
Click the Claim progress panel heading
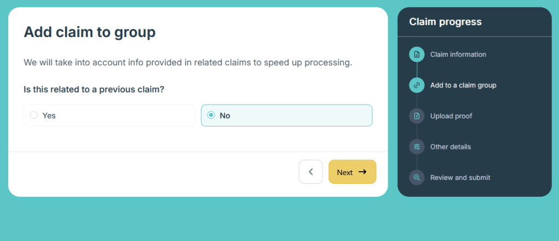point(445,22)
